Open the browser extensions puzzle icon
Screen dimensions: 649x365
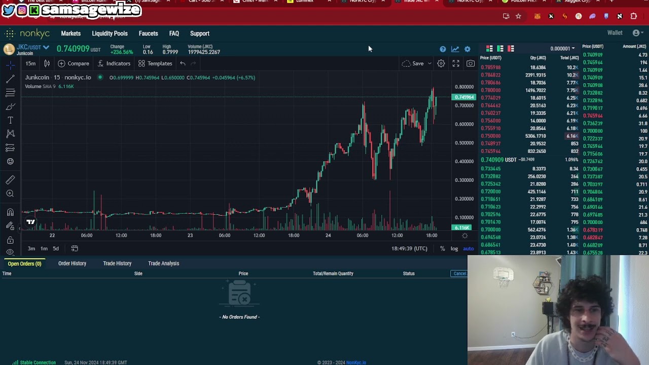click(633, 16)
